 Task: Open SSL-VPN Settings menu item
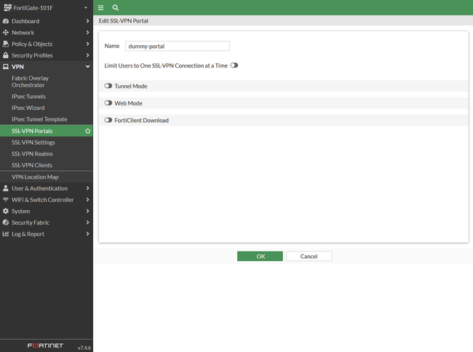[47, 143]
